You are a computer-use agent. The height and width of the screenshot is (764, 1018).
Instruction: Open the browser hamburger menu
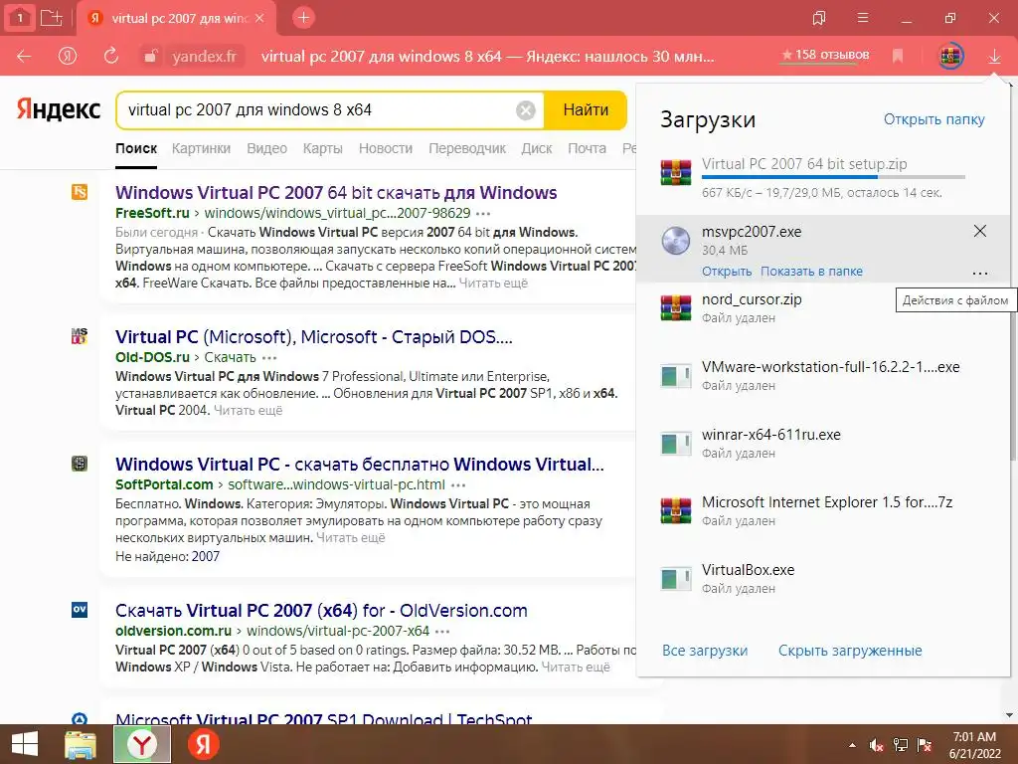(x=863, y=18)
